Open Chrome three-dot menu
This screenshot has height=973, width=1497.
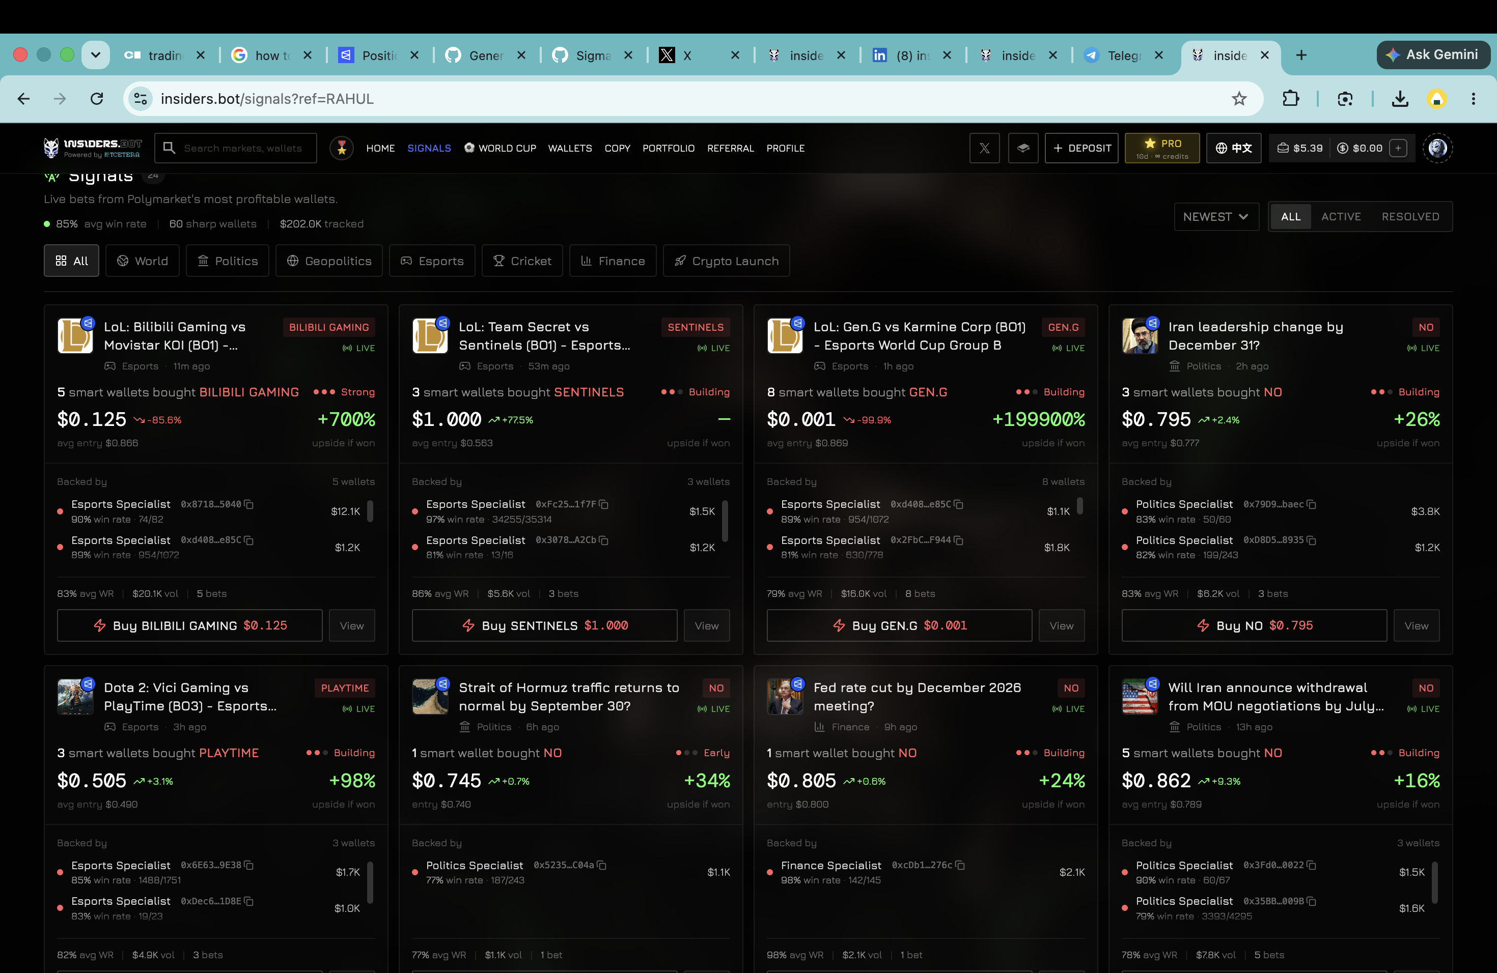click(x=1474, y=99)
